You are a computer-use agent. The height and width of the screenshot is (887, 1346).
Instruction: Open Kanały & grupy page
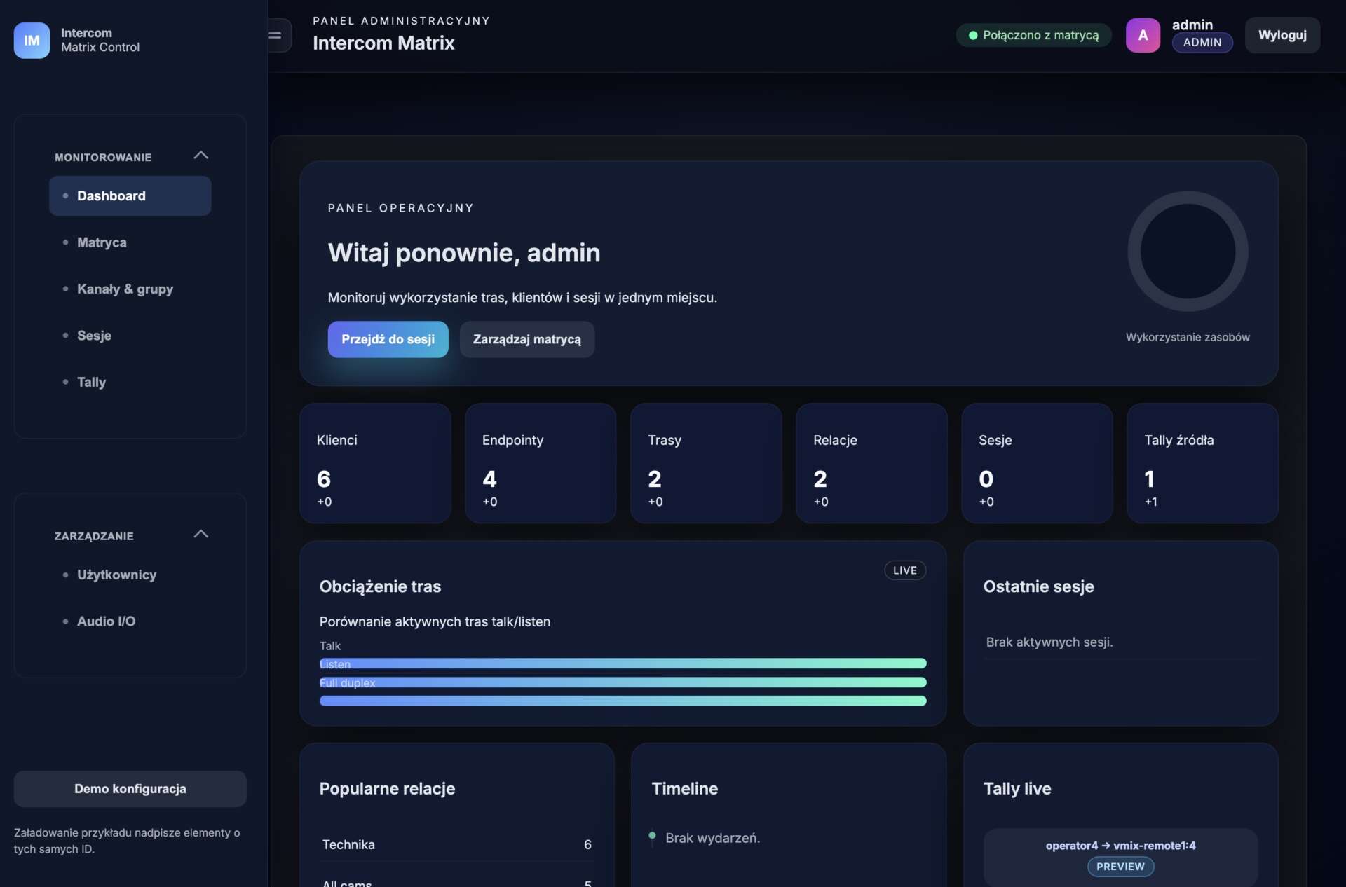[125, 289]
